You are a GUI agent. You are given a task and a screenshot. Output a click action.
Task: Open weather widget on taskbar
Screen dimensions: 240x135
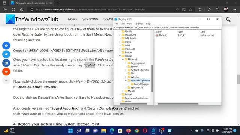[x=9, y=131]
